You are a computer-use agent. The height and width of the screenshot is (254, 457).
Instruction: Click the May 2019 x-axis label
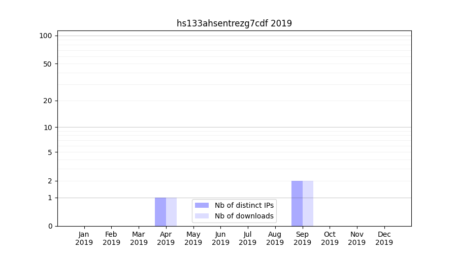pos(193,238)
